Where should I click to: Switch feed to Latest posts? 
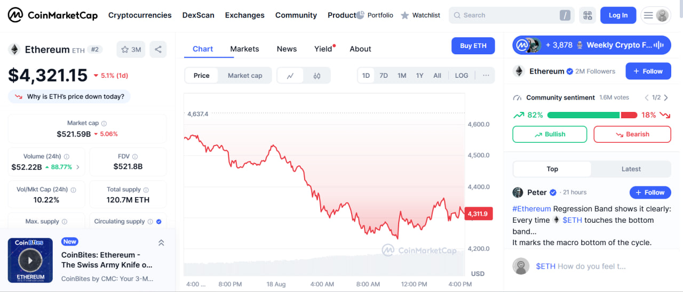(x=631, y=169)
